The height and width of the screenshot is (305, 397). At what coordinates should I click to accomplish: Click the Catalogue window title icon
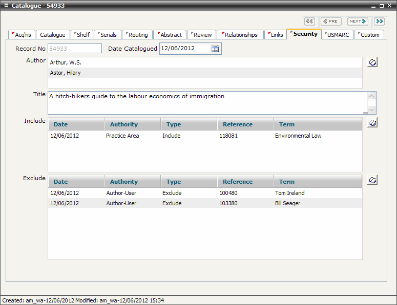point(6,6)
